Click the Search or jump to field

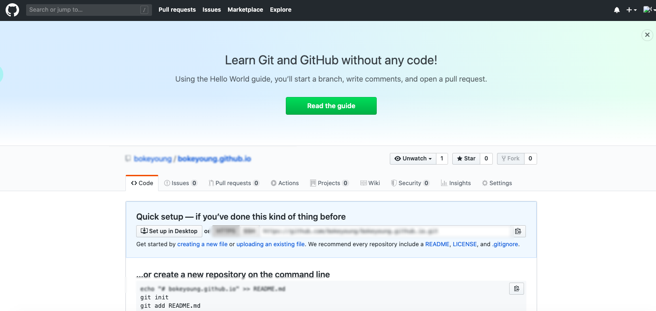(89, 10)
